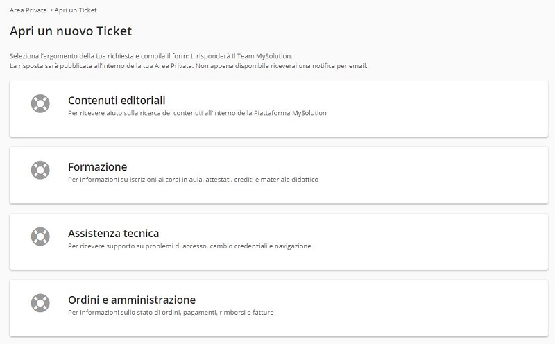
Task: Click the description about iscrizioni ai corsi
Action: [x=194, y=180]
